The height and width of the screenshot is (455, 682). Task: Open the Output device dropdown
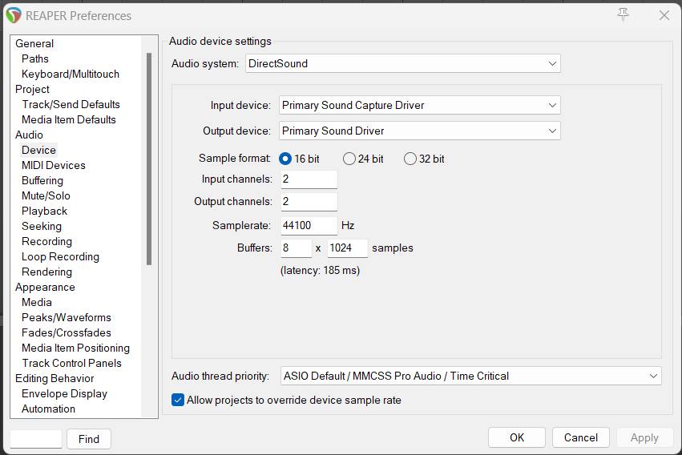pos(420,131)
